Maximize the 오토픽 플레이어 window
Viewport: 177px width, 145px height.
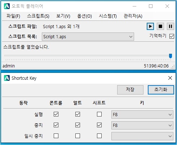[x=151, y=6]
